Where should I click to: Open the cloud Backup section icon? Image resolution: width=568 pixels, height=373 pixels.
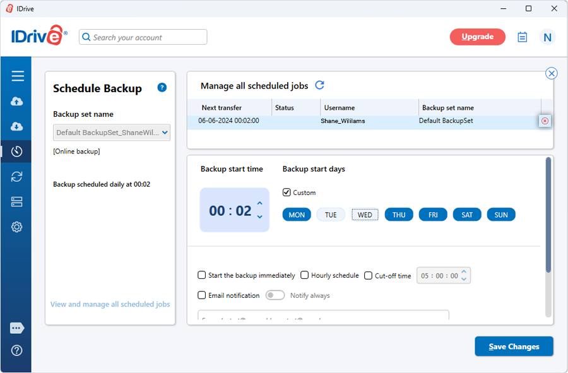click(x=17, y=102)
